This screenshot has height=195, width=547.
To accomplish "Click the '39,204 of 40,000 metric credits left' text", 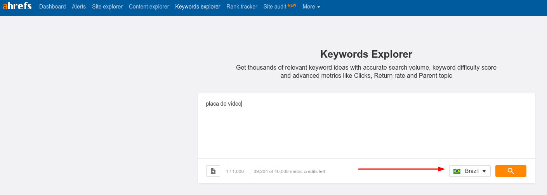I will pyautogui.click(x=289, y=171).
